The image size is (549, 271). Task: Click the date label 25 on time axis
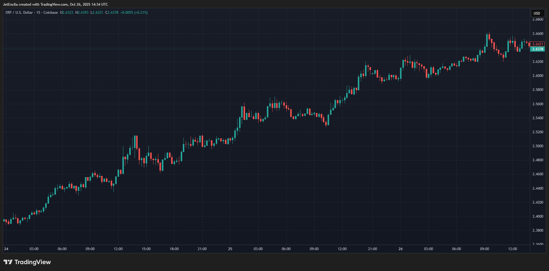point(230,249)
